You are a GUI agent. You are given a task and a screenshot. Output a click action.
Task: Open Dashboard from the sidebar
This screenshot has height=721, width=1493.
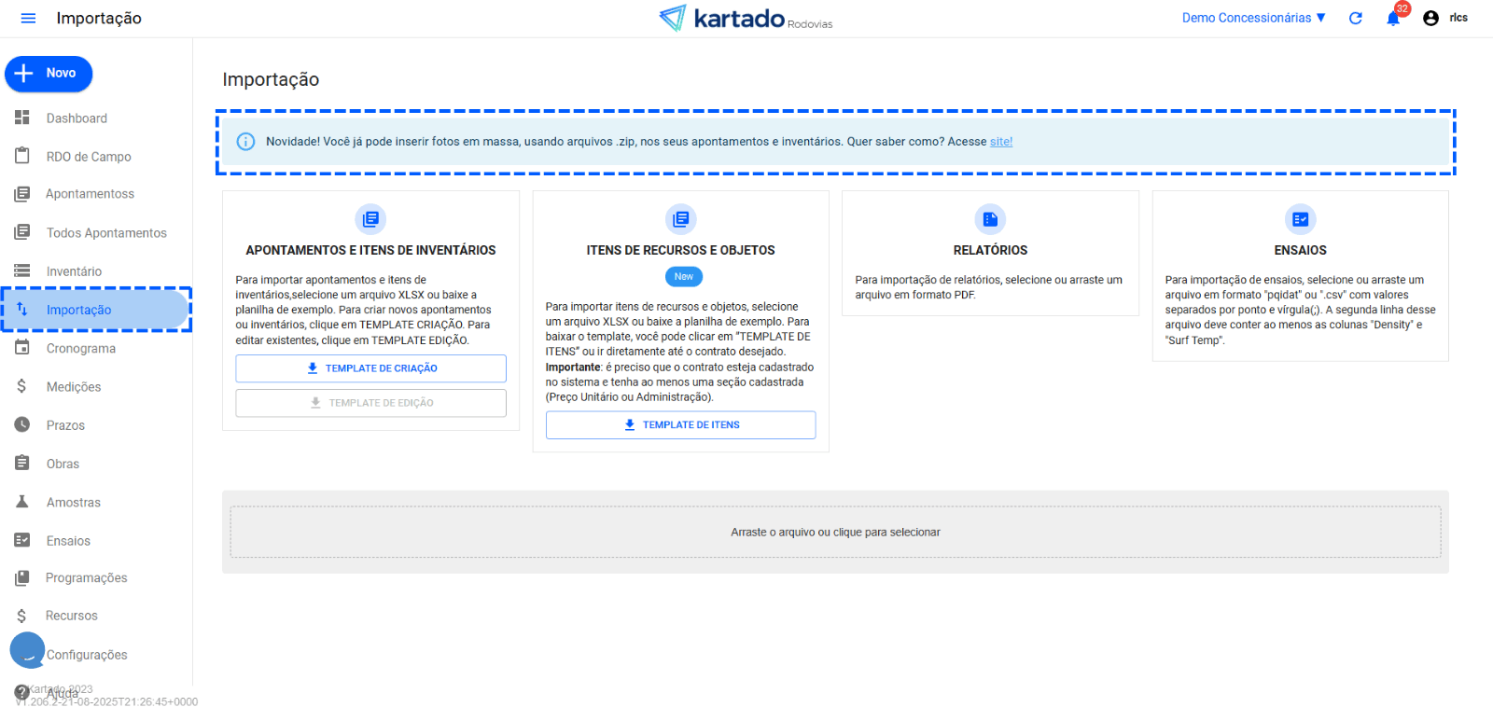click(x=77, y=118)
